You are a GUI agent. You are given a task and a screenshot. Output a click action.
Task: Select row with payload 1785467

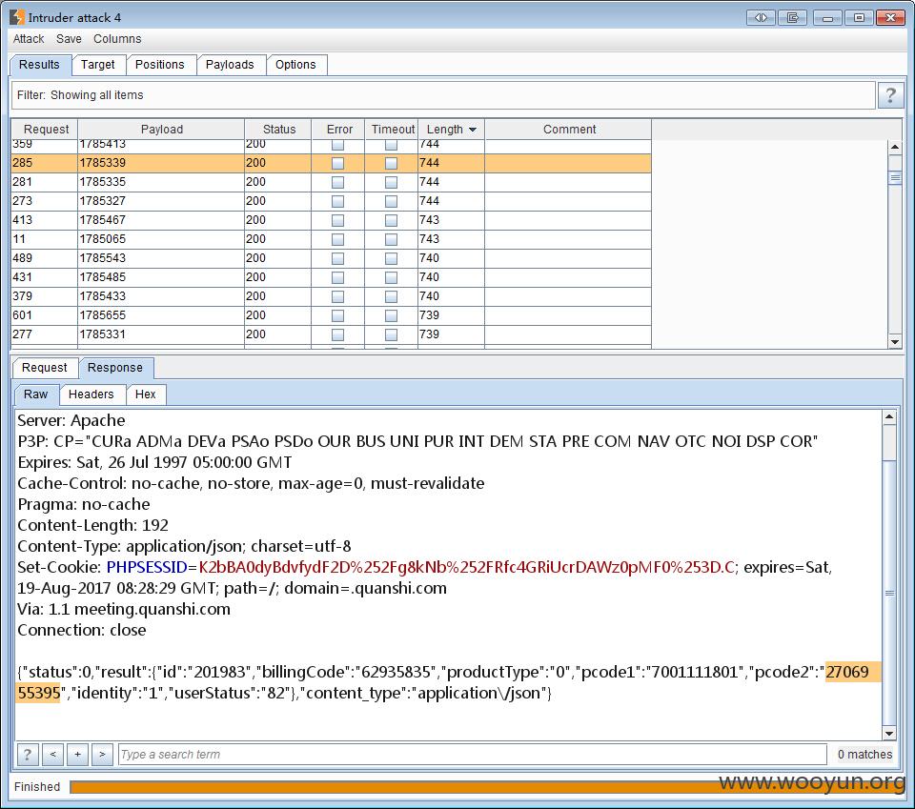pyautogui.click(x=331, y=220)
